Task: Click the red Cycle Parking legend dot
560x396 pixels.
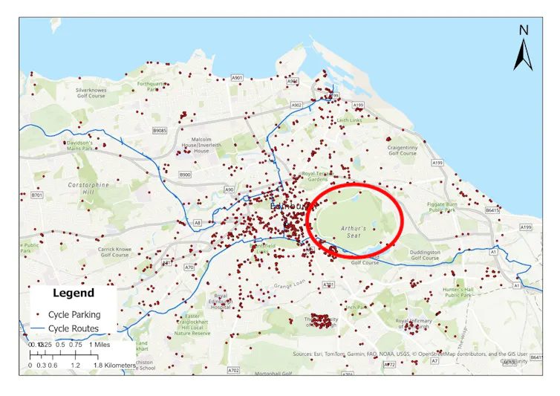Action: point(38,314)
